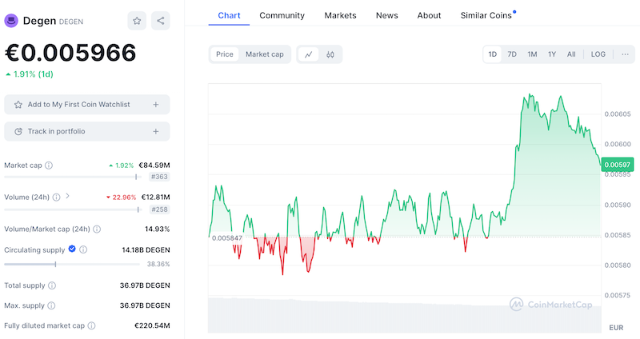Click the DEGEN ticker symbol text
The height and width of the screenshot is (339, 640).
(71, 22)
